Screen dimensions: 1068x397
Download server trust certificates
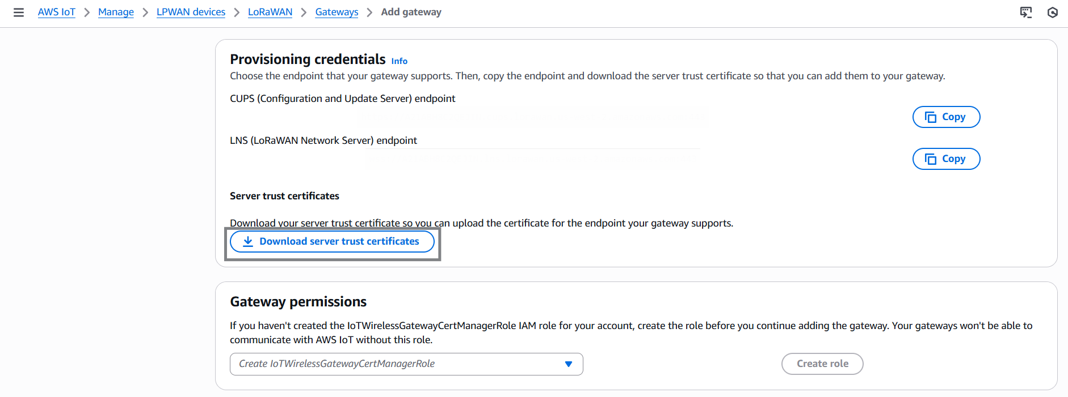coord(332,241)
